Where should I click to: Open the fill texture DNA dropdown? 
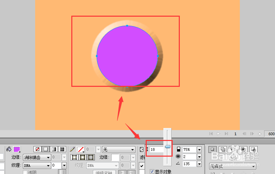pyautogui.click(x=37, y=165)
